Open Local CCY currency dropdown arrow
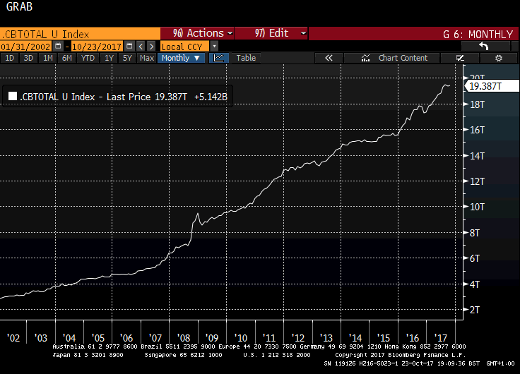This screenshot has width=520, height=374. [x=214, y=47]
